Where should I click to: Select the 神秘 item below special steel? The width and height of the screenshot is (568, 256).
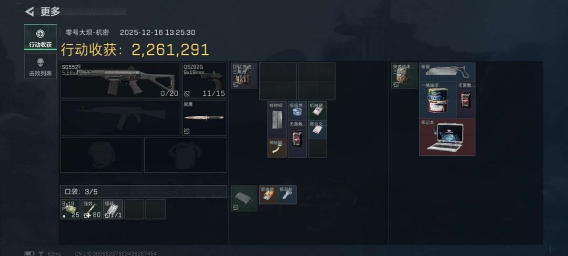point(277,148)
